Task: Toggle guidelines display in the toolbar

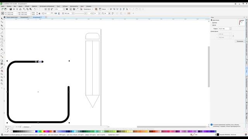Action: 77,9
